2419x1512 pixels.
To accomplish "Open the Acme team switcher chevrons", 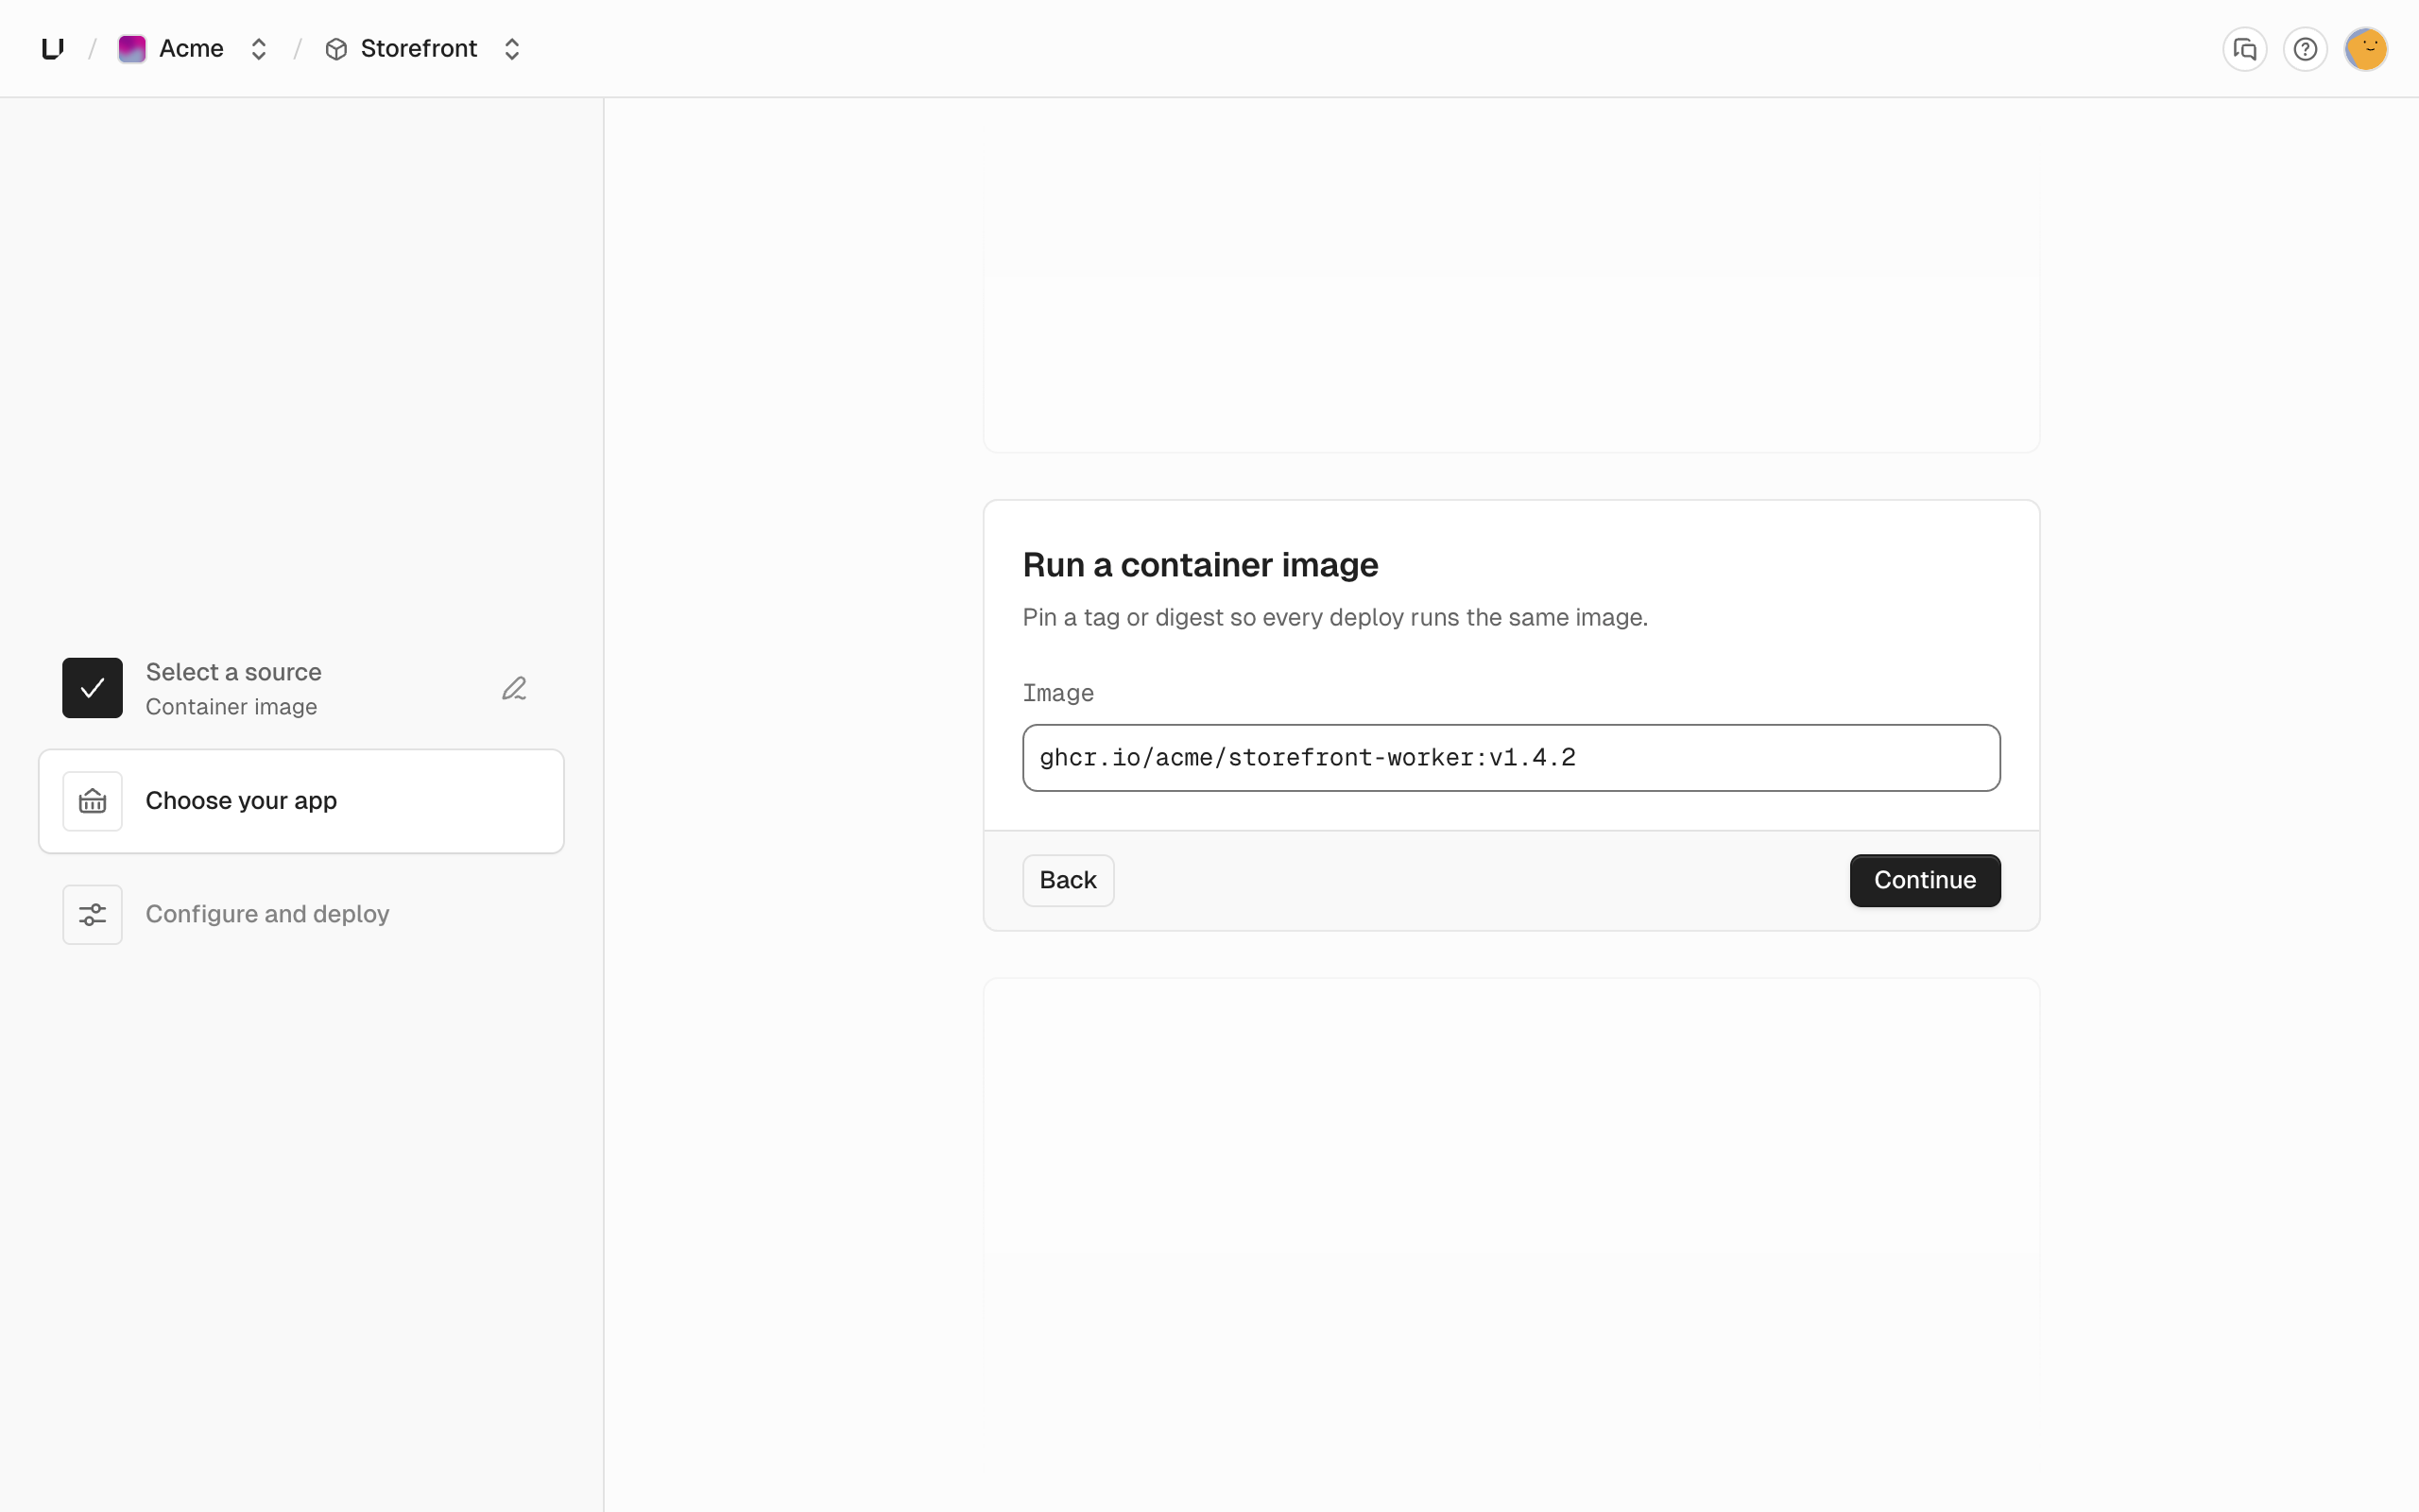I will (259, 48).
